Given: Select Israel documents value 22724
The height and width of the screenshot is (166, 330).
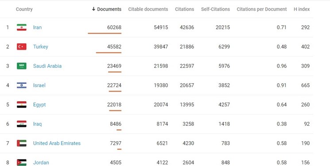Looking at the screenshot, I should [114, 85].
